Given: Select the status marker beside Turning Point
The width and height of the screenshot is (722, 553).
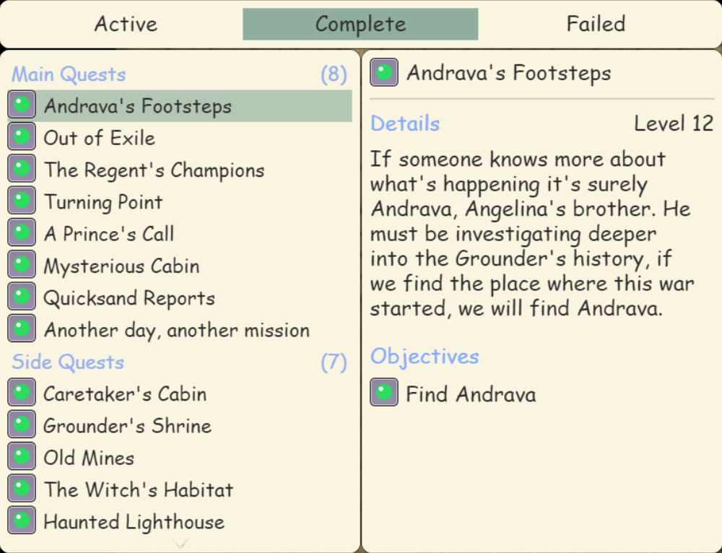Looking at the screenshot, I should (x=22, y=201).
